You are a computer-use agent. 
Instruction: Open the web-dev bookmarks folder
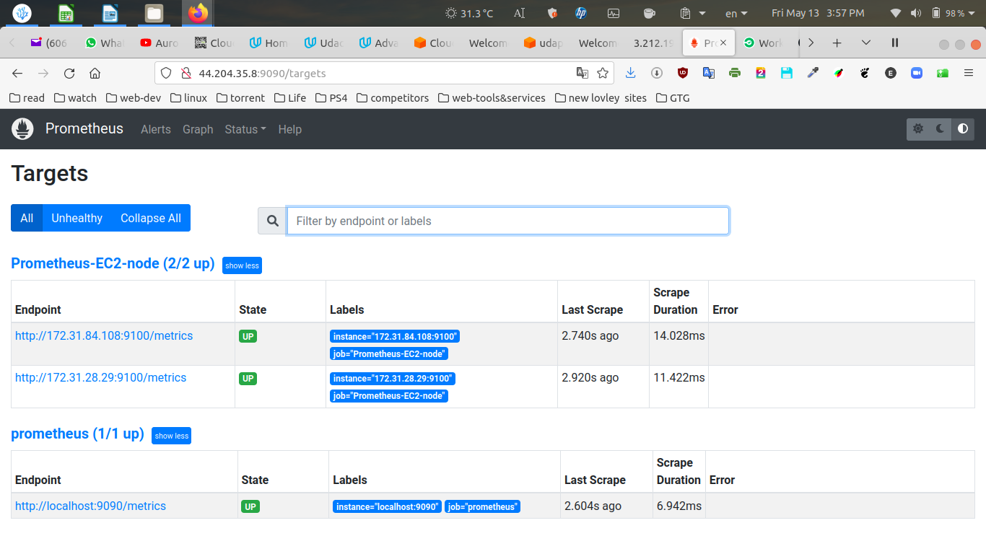(134, 97)
